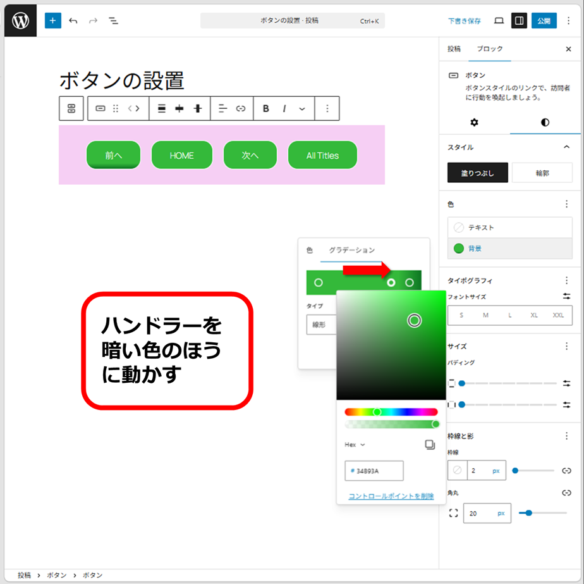Switch to the 色 tab in popover
Image resolution: width=584 pixels, height=584 pixels.
[x=310, y=250]
